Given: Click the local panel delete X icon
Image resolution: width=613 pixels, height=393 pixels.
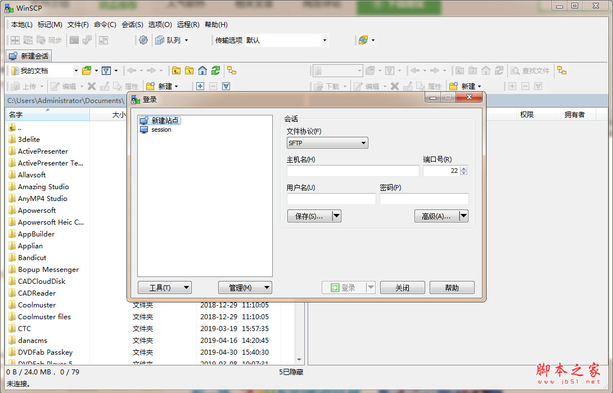Looking at the screenshot, I should (92, 86).
